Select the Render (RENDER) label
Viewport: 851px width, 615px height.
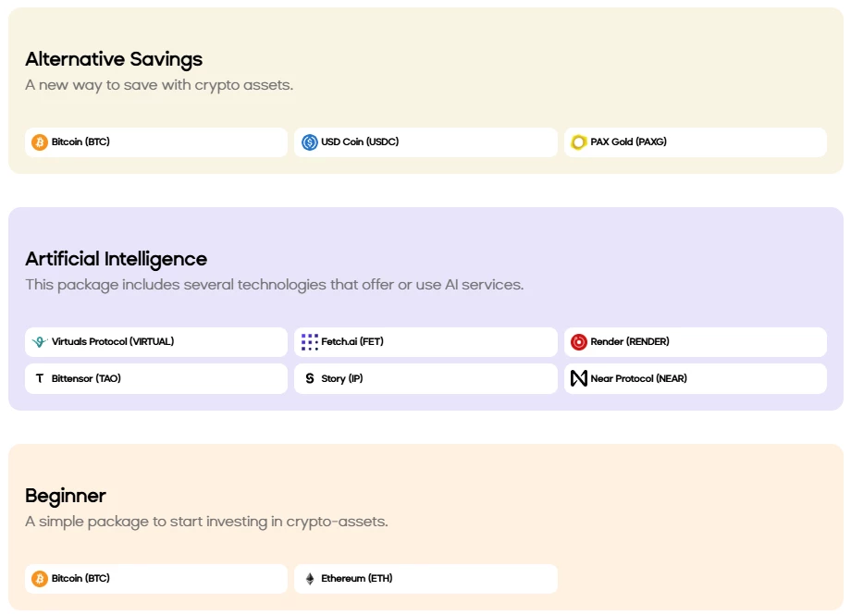(630, 341)
